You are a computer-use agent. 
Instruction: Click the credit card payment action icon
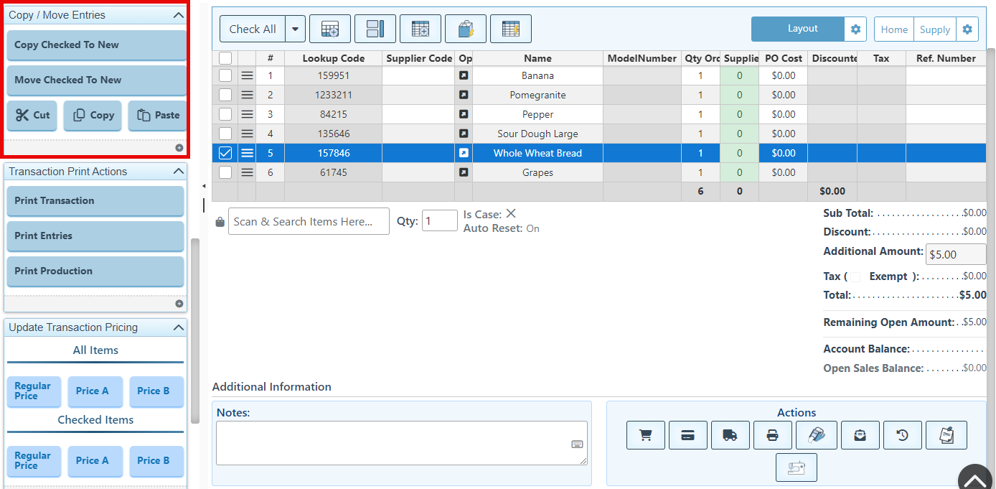[x=687, y=435]
